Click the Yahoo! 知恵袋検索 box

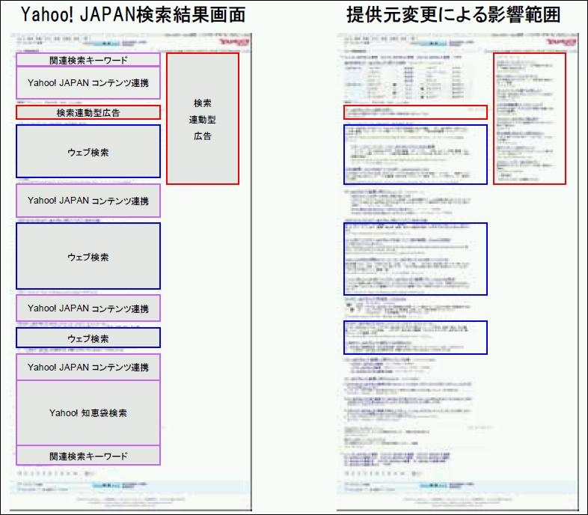point(88,413)
